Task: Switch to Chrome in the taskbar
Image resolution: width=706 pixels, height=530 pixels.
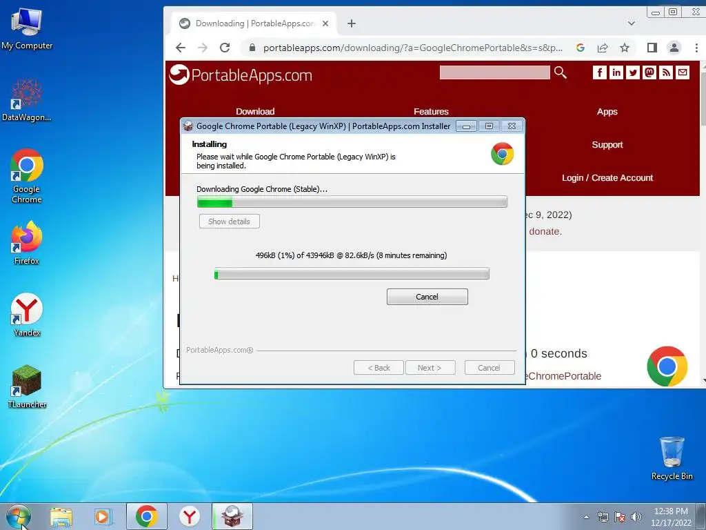Action: pyautogui.click(x=146, y=516)
